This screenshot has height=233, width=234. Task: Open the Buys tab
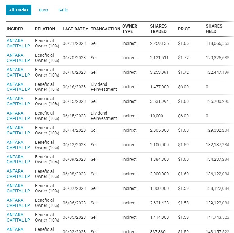click(x=43, y=10)
